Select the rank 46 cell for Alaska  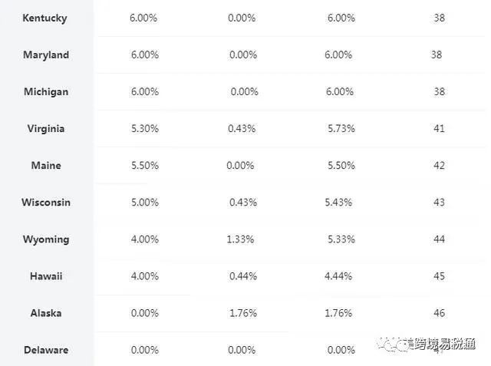[439, 312]
